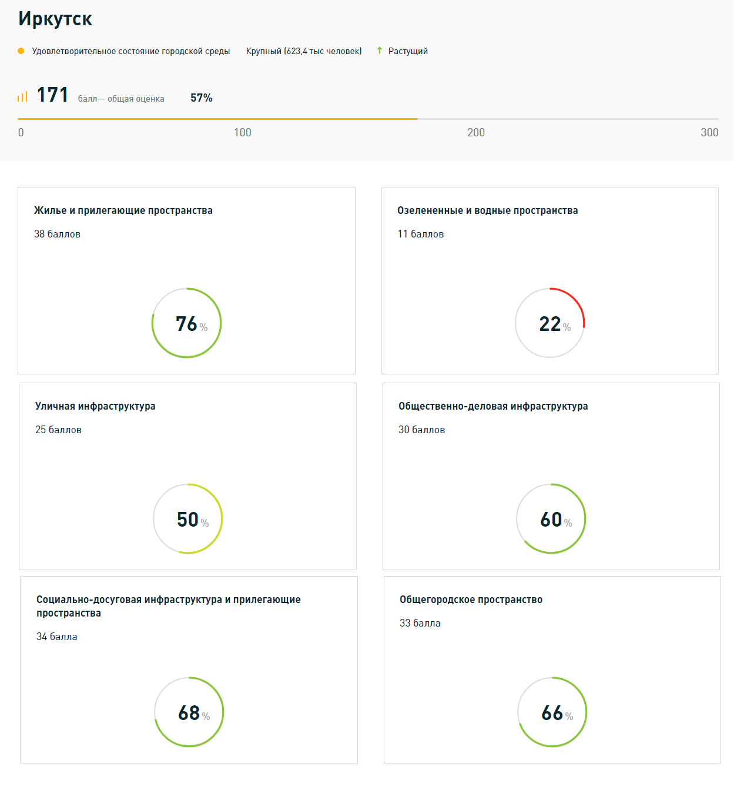Screen dimensions: 754x787
Task: Click the 68% social-leisure infrastructure gauge
Action: (x=189, y=712)
